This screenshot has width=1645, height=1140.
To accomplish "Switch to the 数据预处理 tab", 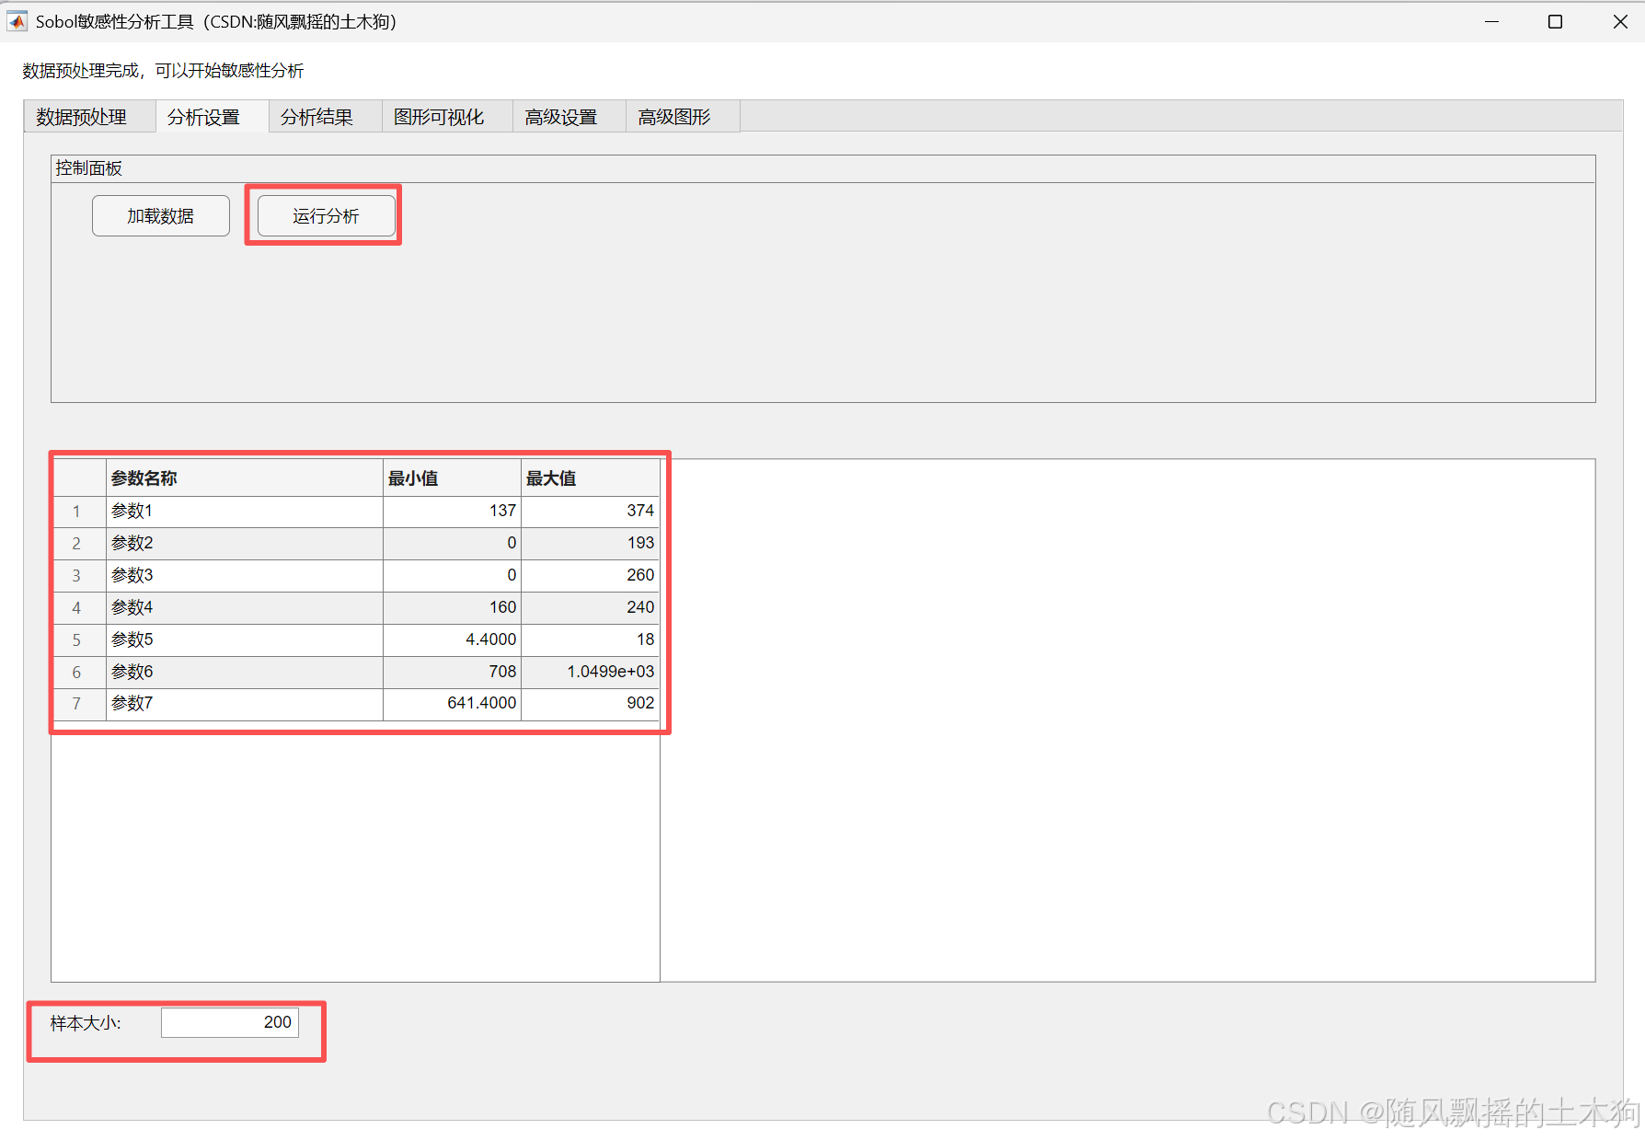I will pos(89,117).
